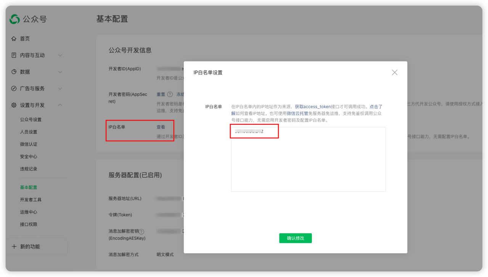Viewport: 488px width, 277px height.
Task: Select the 首页 home icon in sidebar
Action: pos(14,38)
